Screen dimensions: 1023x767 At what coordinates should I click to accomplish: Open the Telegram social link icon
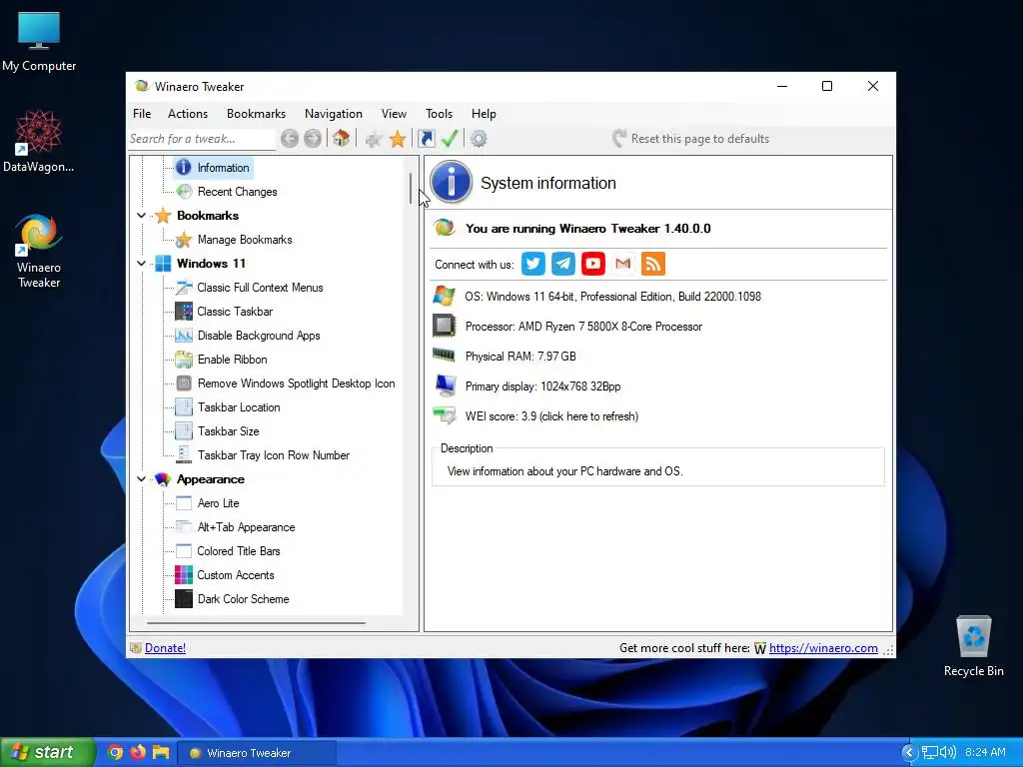(x=563, y=264)
